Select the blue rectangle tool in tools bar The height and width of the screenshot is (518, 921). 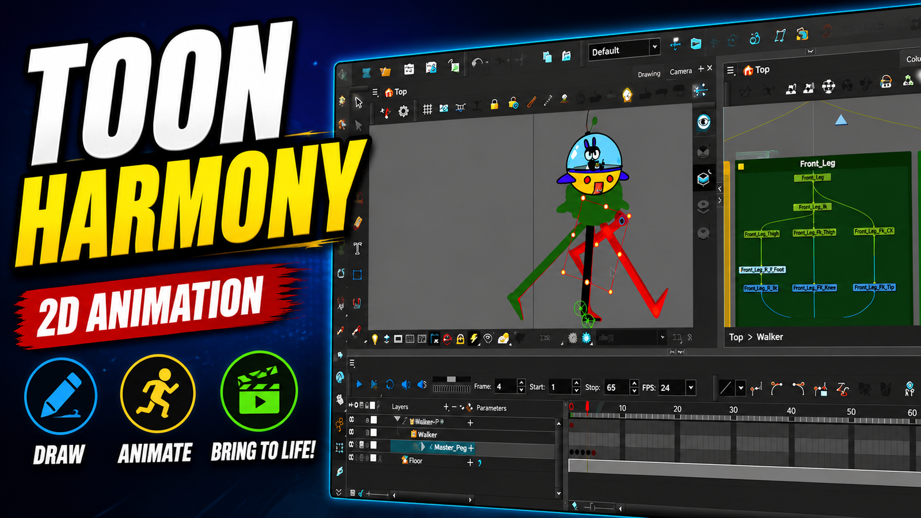[357, 275]
